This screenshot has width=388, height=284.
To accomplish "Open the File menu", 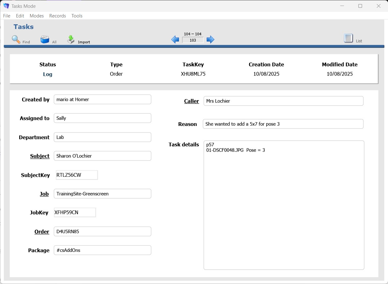I will 7,16.
